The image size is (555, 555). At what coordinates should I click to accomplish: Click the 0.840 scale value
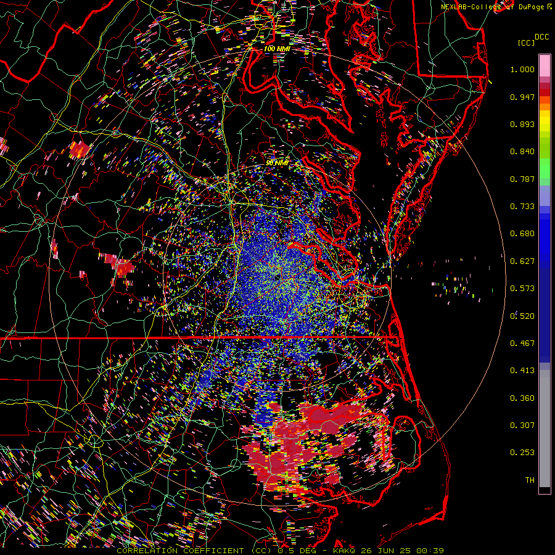point(522,152)
